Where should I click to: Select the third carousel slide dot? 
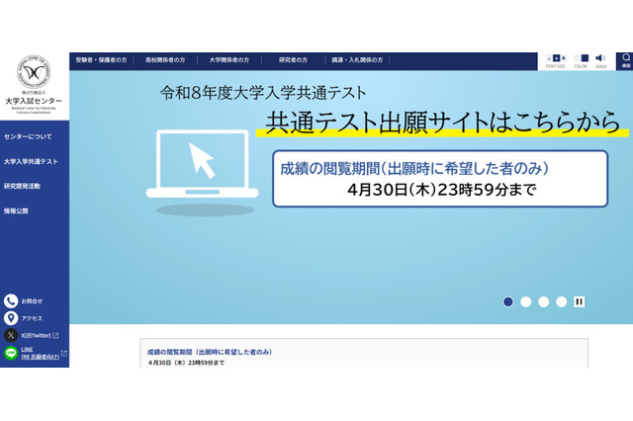543,301
